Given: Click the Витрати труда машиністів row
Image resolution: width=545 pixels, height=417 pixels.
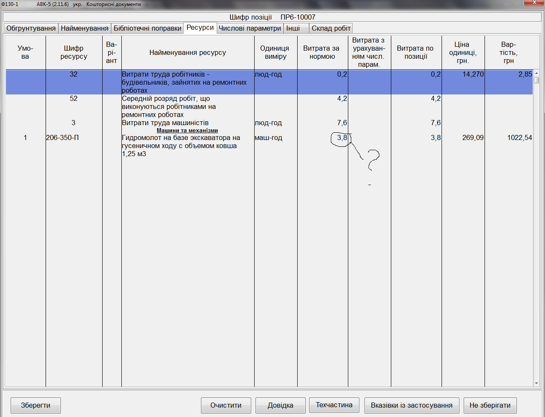Looking at the screenshot, I should [165, 123].
